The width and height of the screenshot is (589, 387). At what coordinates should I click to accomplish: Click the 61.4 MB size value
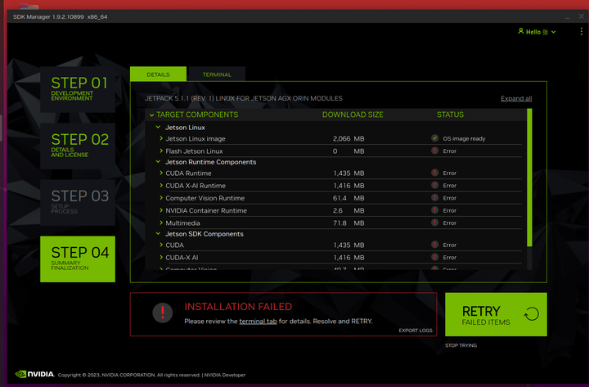pyautogui.click(x=348, y=198)
